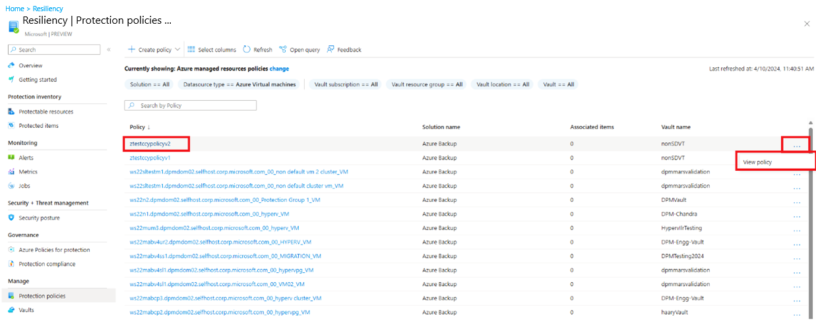Screen dimensions: 816x321
Task: Open Metrics chart icon
Action: click(x=11, y=171)
